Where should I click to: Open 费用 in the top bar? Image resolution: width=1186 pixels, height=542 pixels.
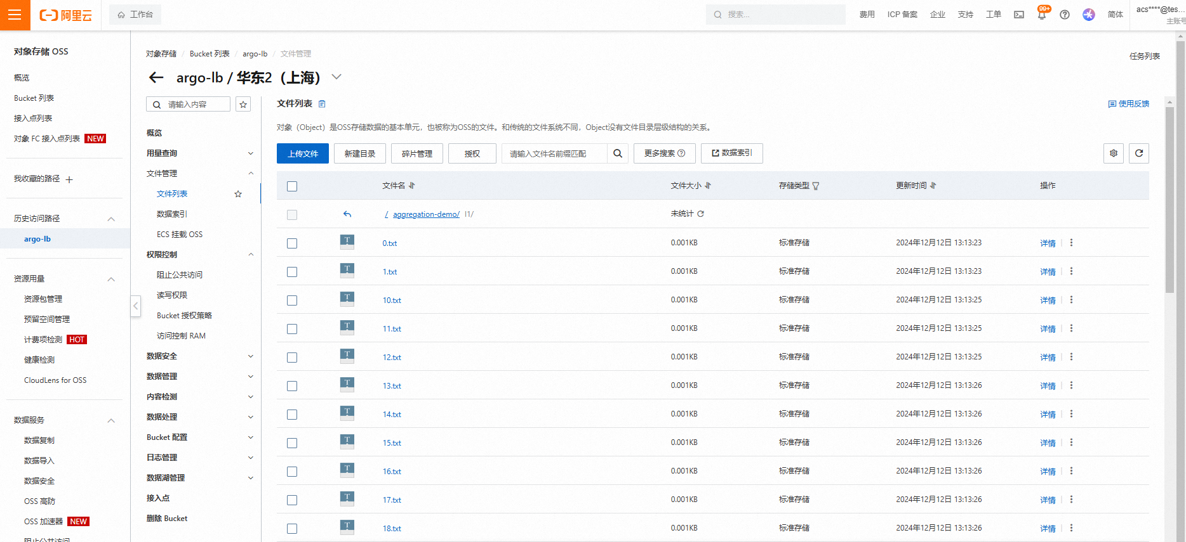(867, 15)
